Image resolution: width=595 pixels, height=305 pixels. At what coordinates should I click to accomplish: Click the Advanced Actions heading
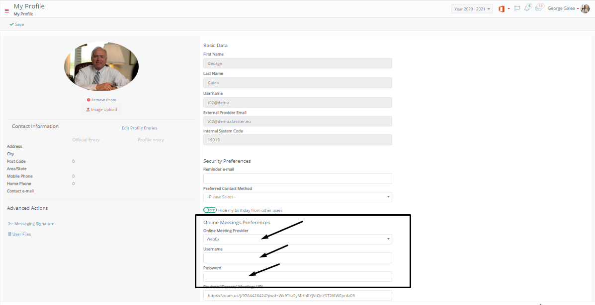27,208
